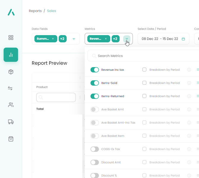This screenshot has height=178, width=199.
Task: Collapse the Metrics filter dropdown
Action: coord(127,39)
